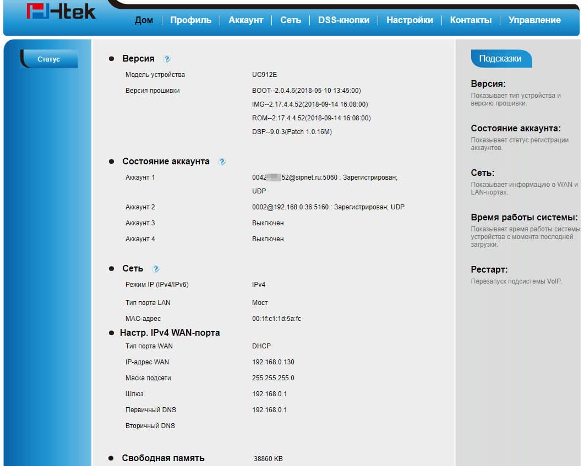
Task: Click the Состояние аккаунта: hint heading
Action: pos(516,128)
